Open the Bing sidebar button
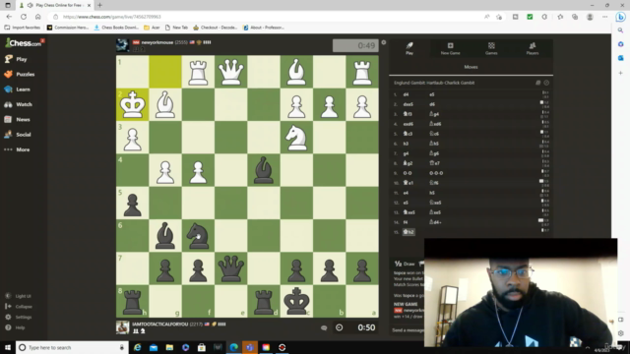This screenshot has height=354, width=630. (x=620, y=17)
